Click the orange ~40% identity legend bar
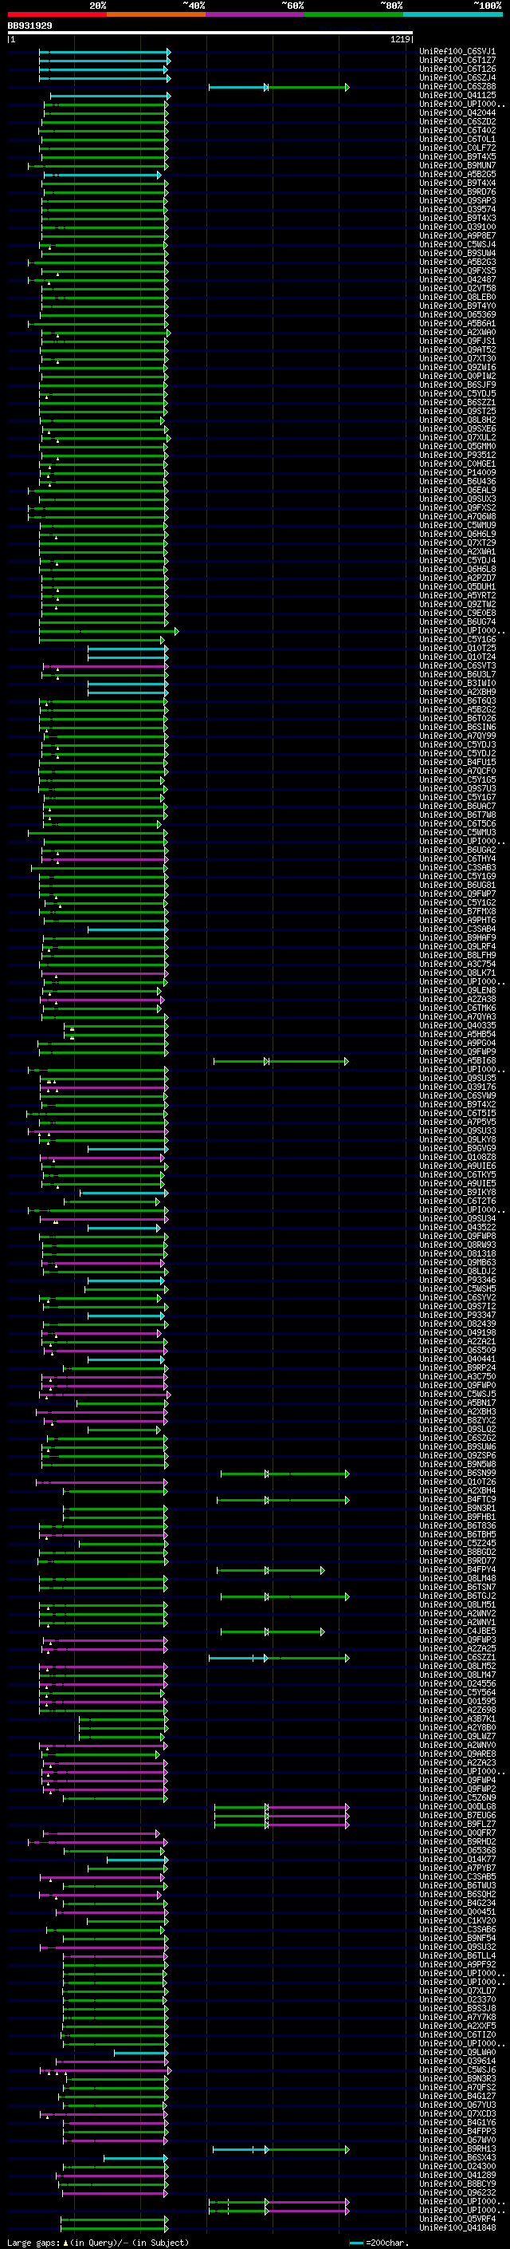 click(156, 14)
